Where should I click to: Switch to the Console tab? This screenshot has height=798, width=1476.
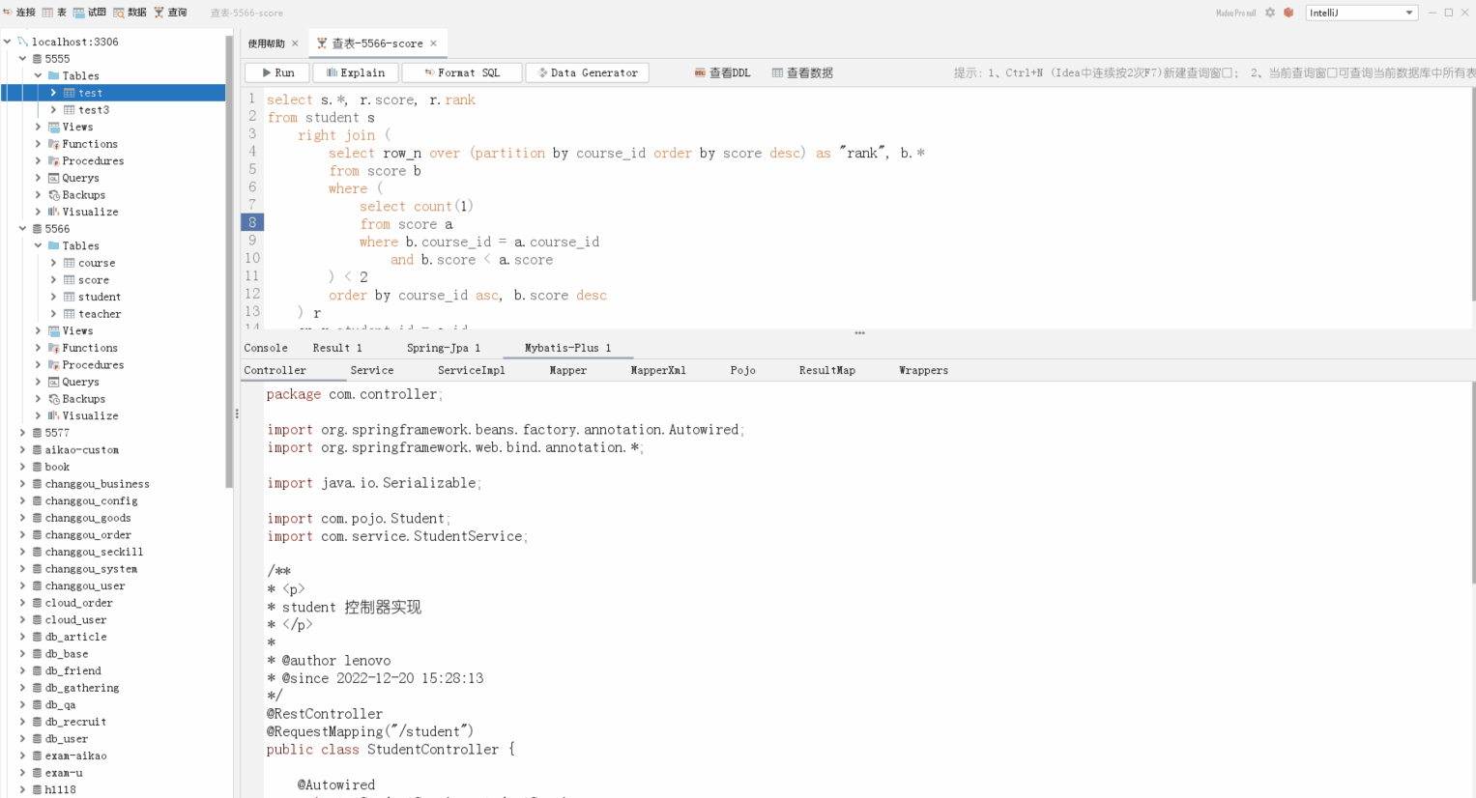coord(266,348)
